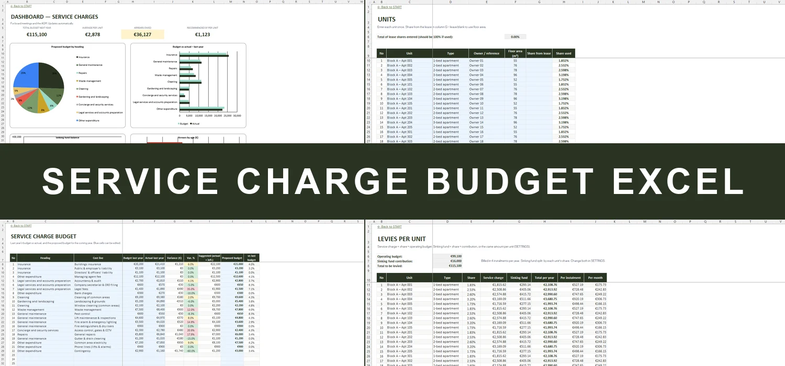
Task: Select the 0.00% lease shares total cell
Action: click(515, 37)
